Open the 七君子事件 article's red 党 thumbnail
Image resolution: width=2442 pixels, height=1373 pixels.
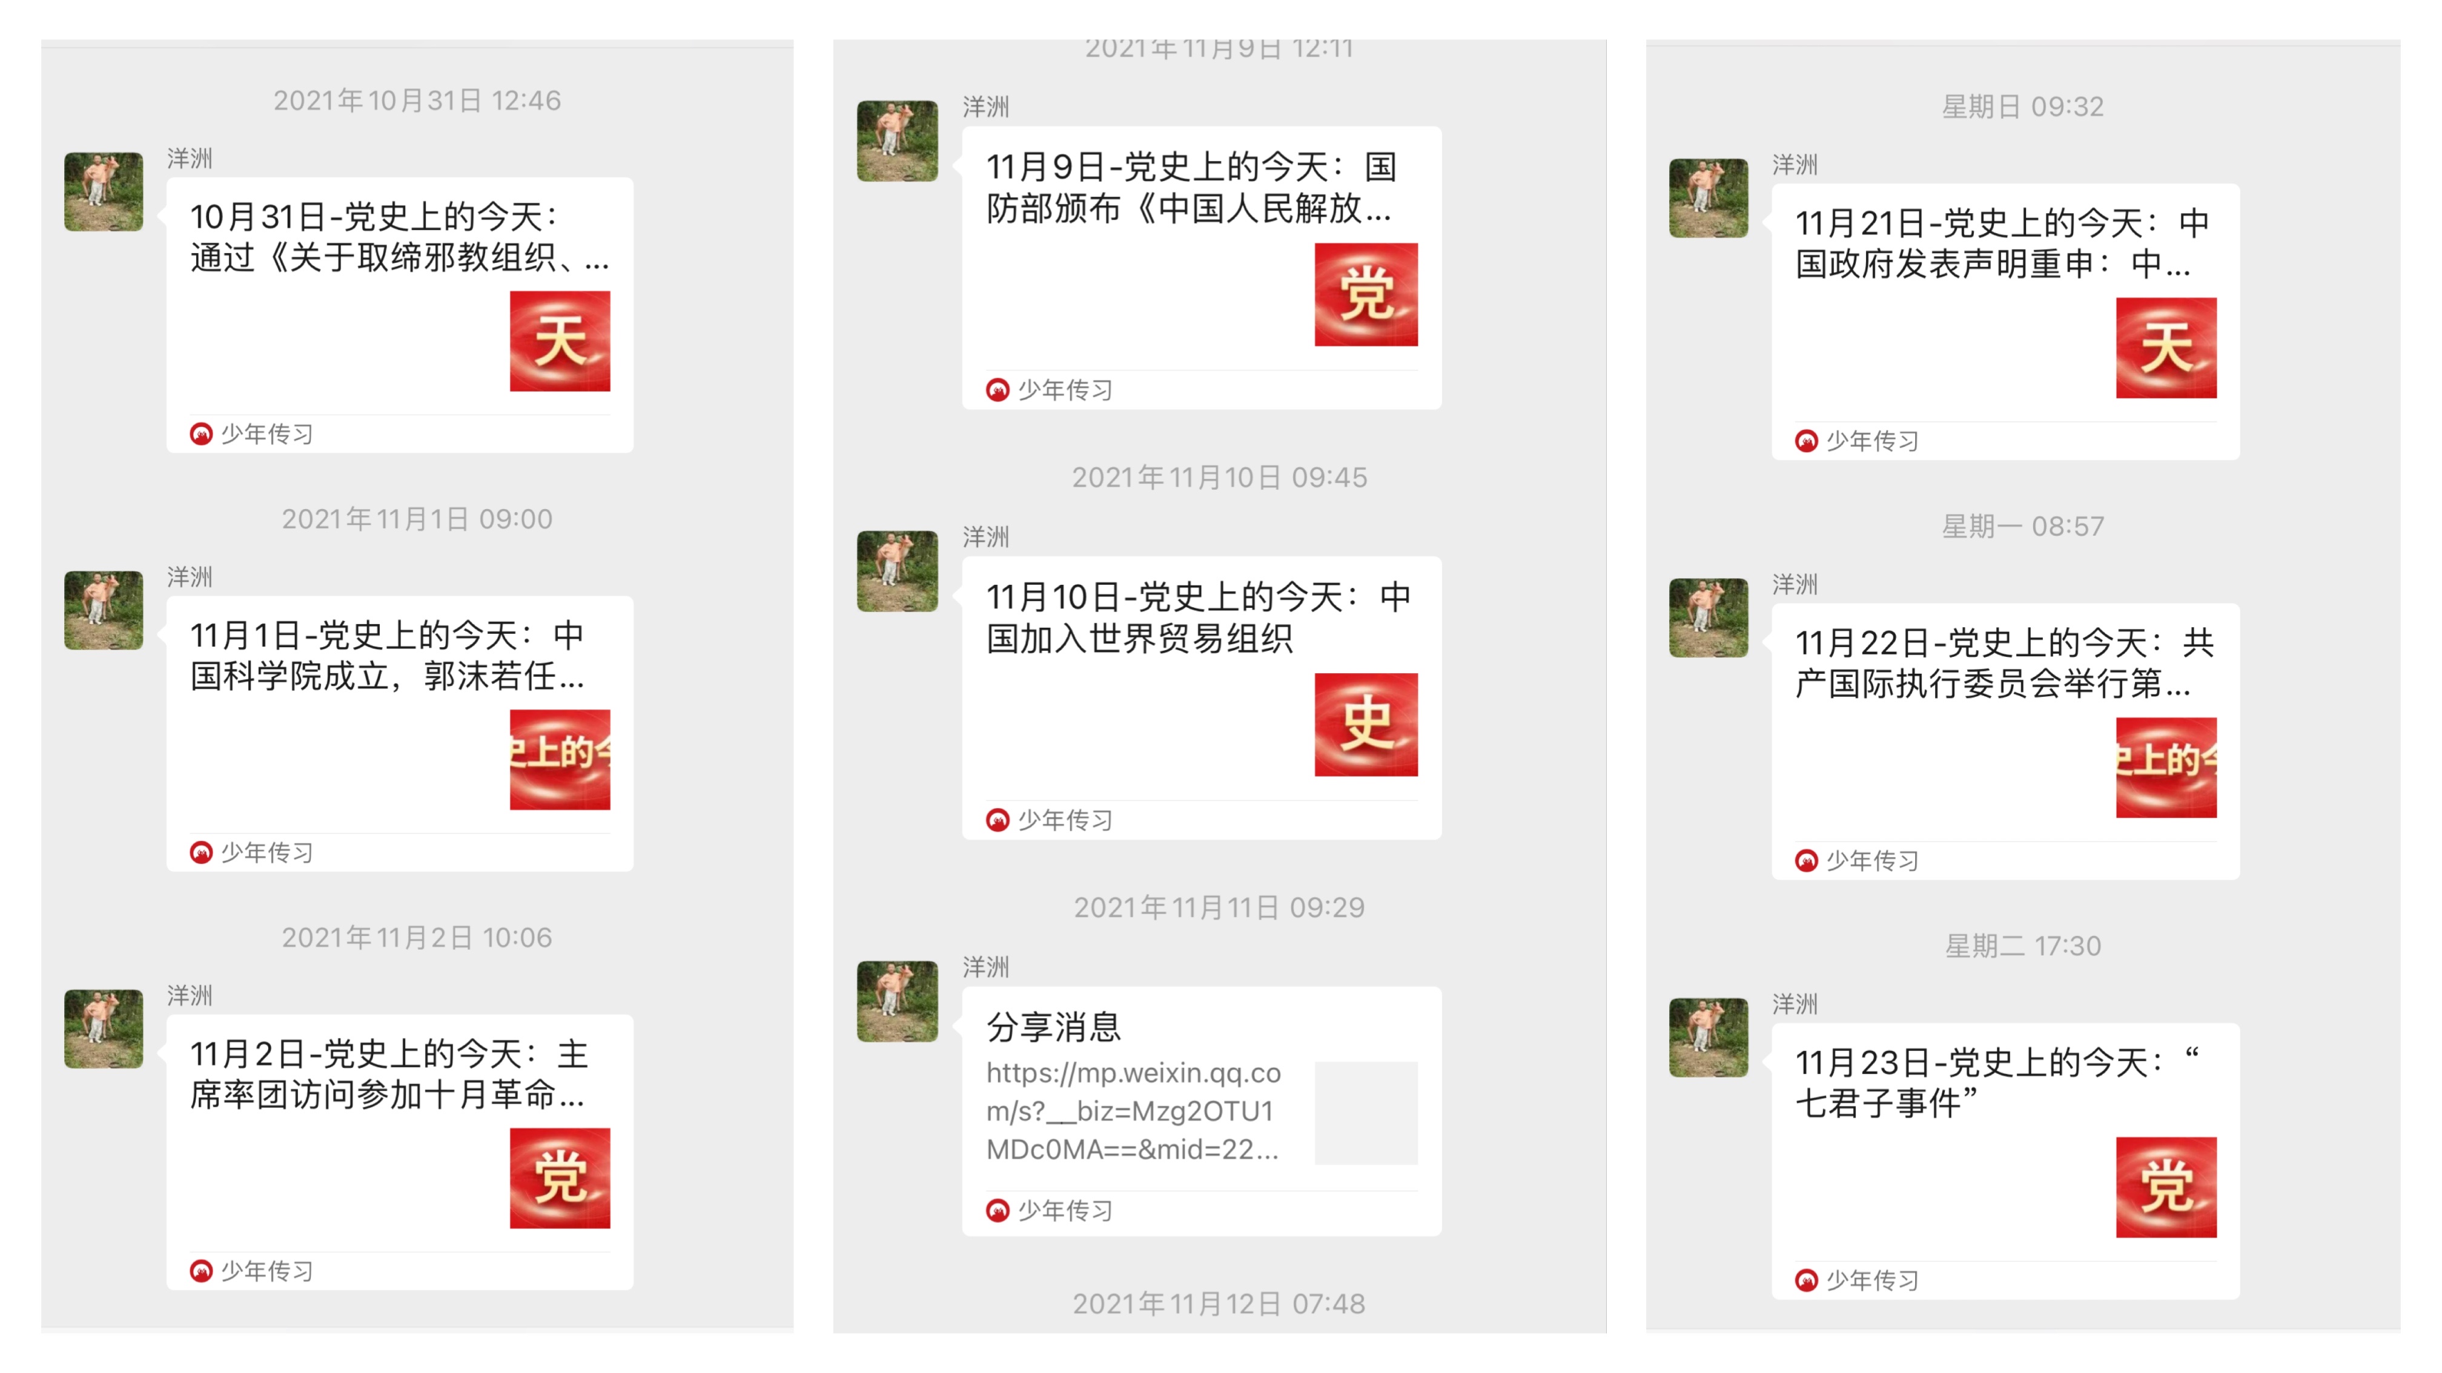point(2166,1187)
